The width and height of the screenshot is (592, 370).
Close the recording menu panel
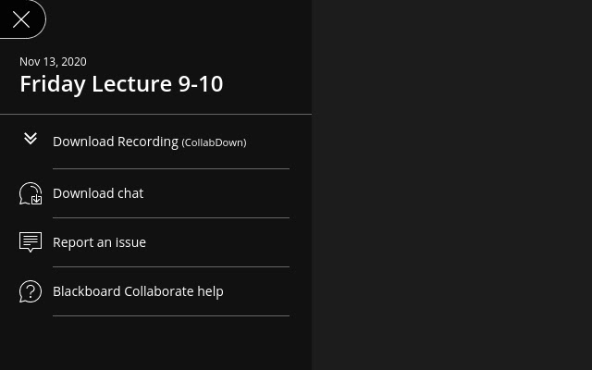(x=21, y=19)
